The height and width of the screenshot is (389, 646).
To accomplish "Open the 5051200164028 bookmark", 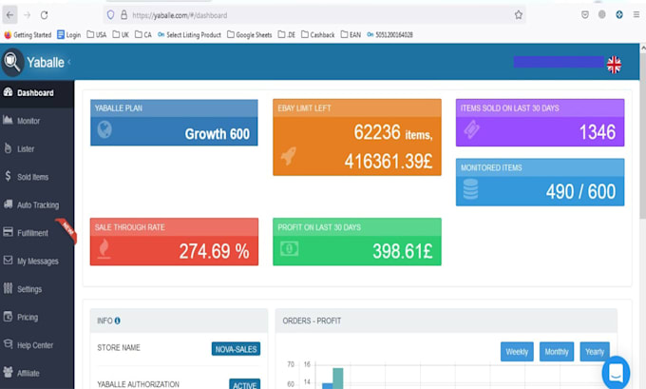I will point(389,35).
